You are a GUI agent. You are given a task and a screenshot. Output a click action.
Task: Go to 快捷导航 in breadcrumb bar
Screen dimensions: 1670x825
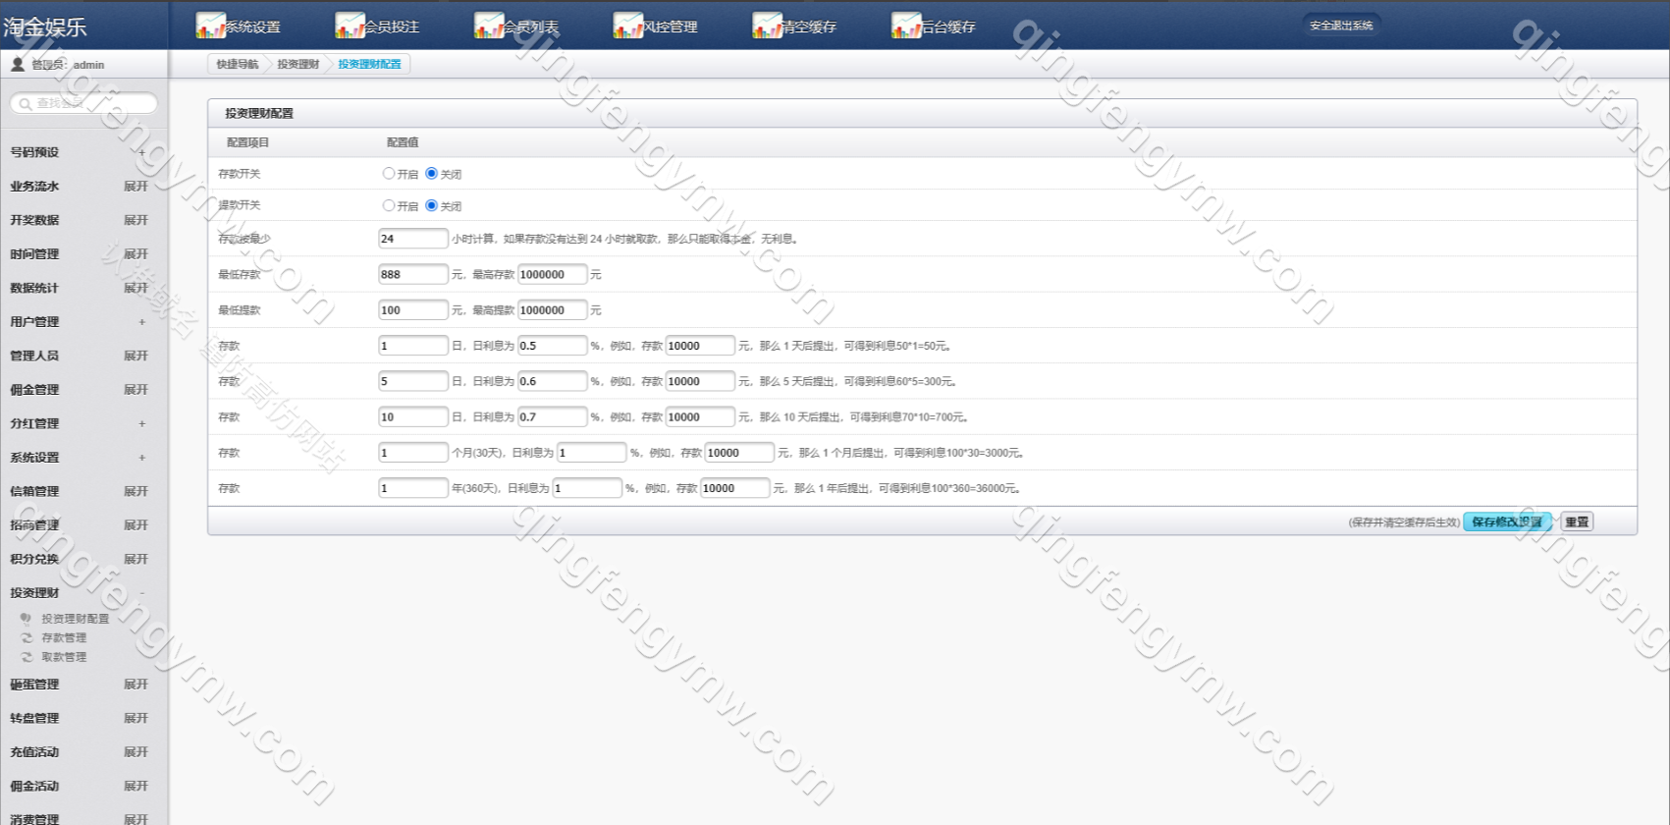pos(238,65)
